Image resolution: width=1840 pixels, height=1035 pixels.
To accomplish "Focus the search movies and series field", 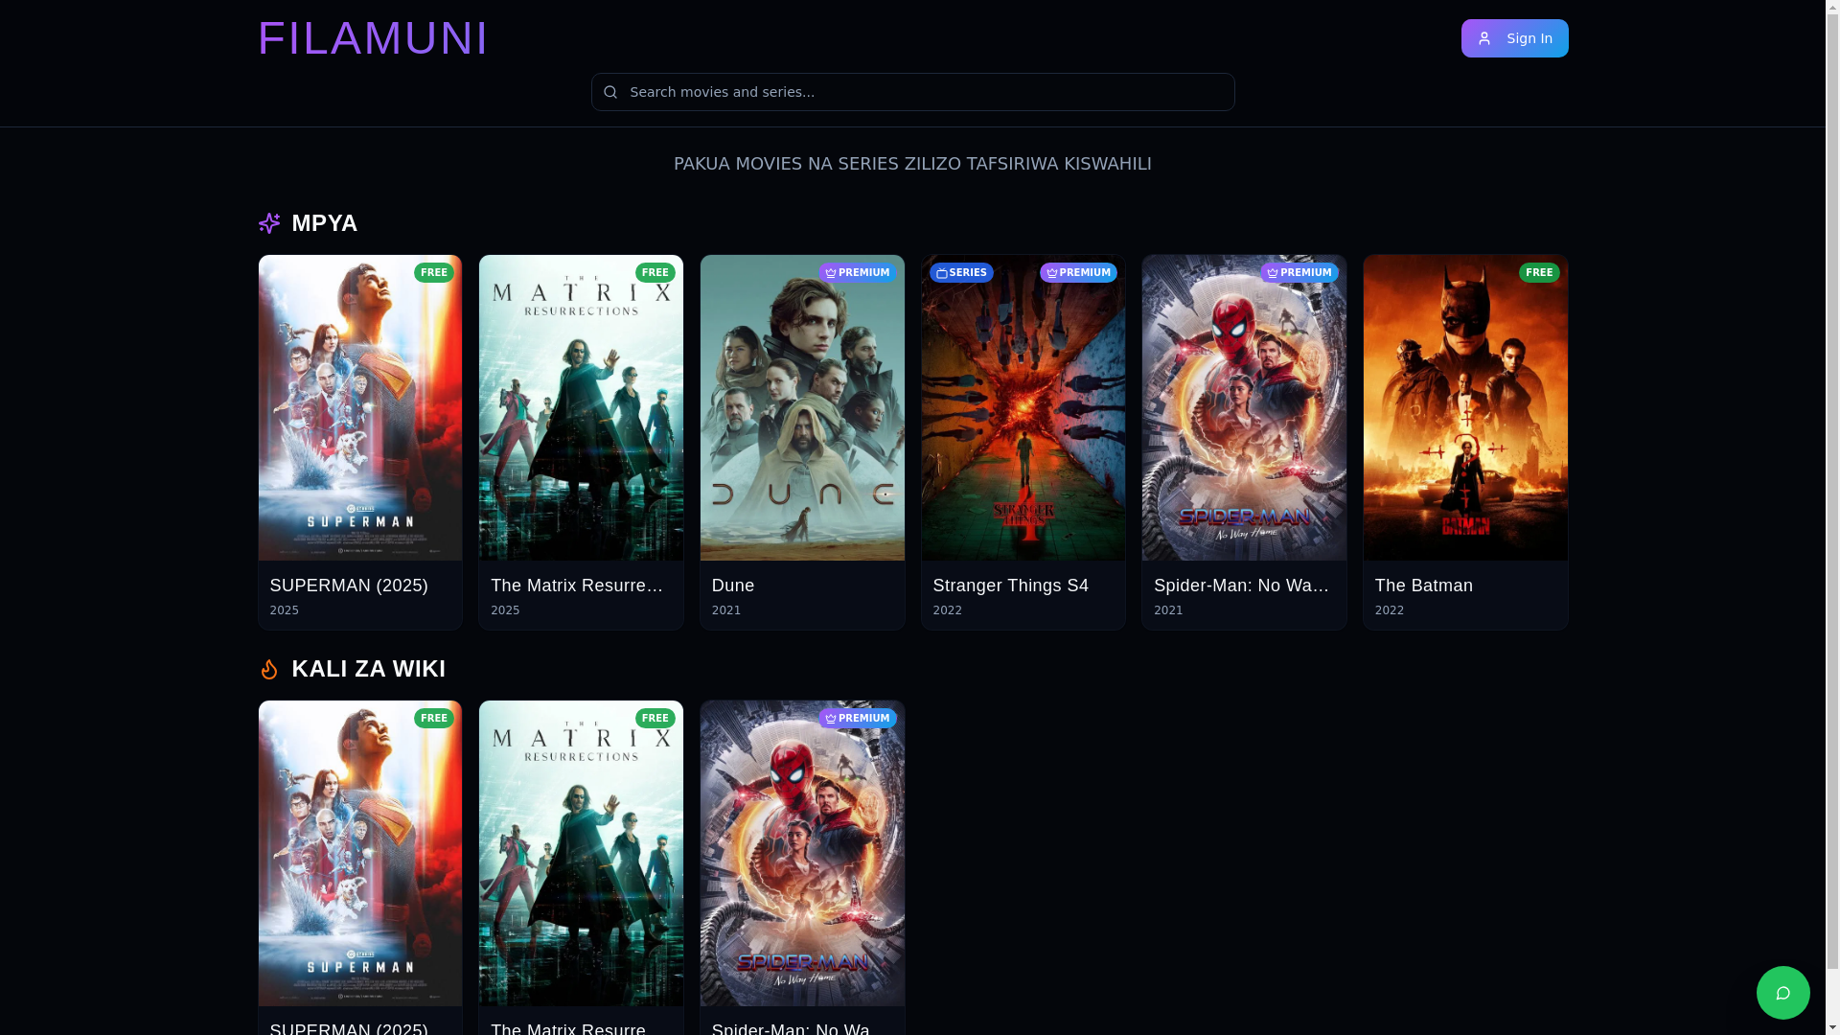I will pyautogui.click(x=912, y=92).
